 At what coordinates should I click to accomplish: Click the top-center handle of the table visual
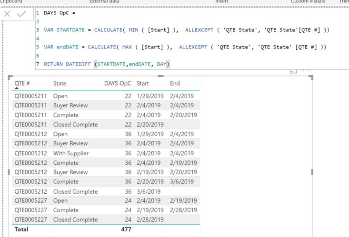pyautogui.click(x=161, y=76)
